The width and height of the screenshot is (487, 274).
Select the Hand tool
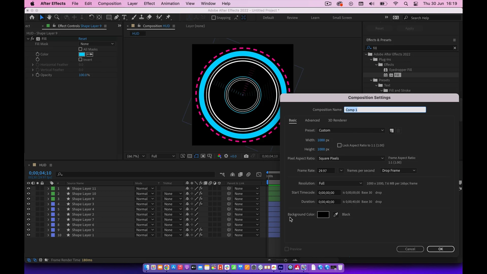click(49, 17)
